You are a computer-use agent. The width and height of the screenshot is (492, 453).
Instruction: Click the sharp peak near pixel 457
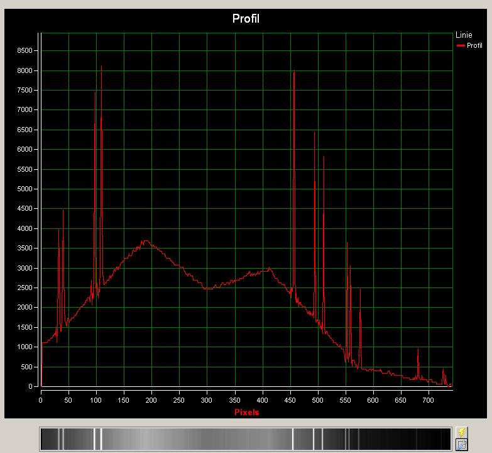(x=294, y=72)
